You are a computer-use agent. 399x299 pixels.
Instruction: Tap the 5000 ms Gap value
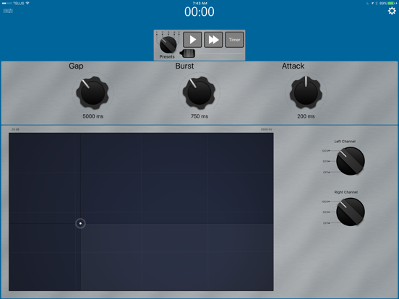[x=93, y=116]
